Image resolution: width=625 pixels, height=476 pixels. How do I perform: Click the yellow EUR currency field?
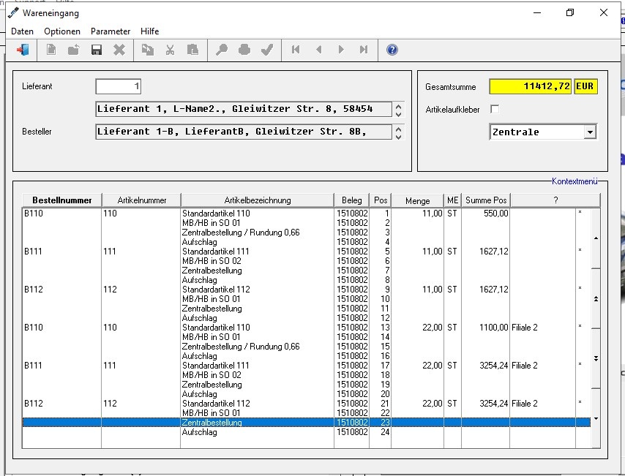click(x=585, y=86)
